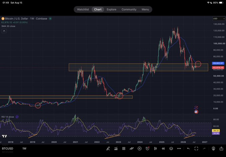Check the Wi-Fi status icon
The width and height of the screenshot is (226, 157).
pos(208,3)
